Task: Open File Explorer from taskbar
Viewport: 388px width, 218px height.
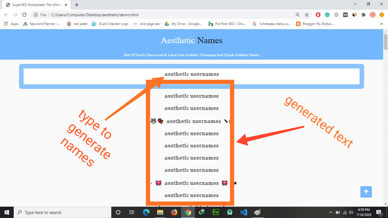Action: 160,212
